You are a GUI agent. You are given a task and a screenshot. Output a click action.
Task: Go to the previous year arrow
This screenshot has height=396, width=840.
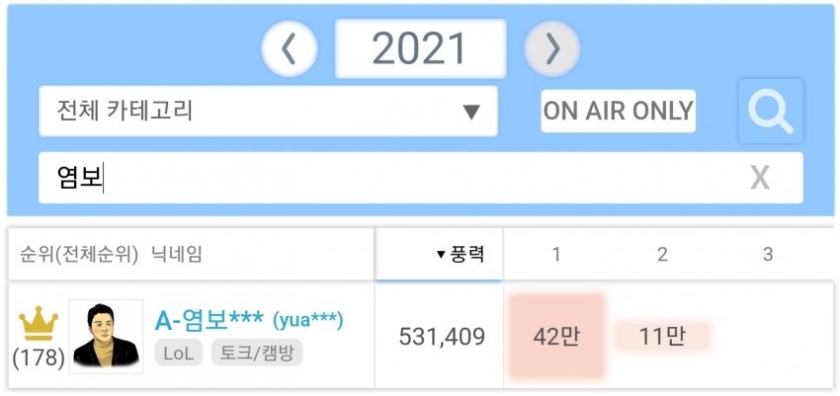coord(289,48)
